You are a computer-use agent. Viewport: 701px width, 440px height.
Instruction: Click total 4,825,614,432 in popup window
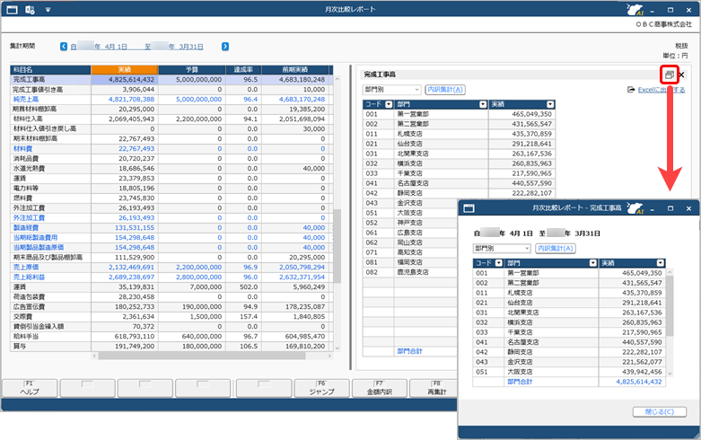(639, 382)
